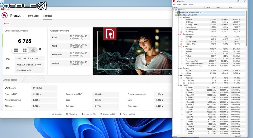Image resolution: width=253 pixels, height=138 pixels.
Task: Collapse the Intel Core Ultra 9 285K node
Action: tap(176, 15)
